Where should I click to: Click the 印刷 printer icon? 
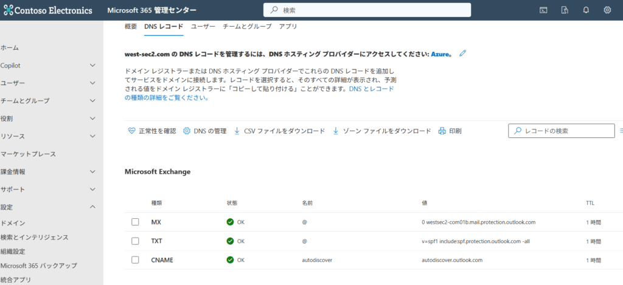(x=450, y=131)
